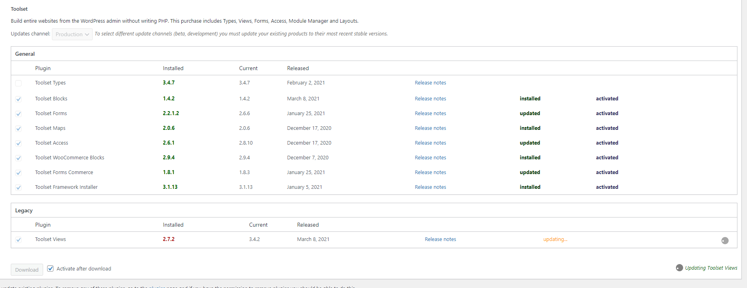Click installed version 2.7.2 of Toolset Views

tap(168, 239)
